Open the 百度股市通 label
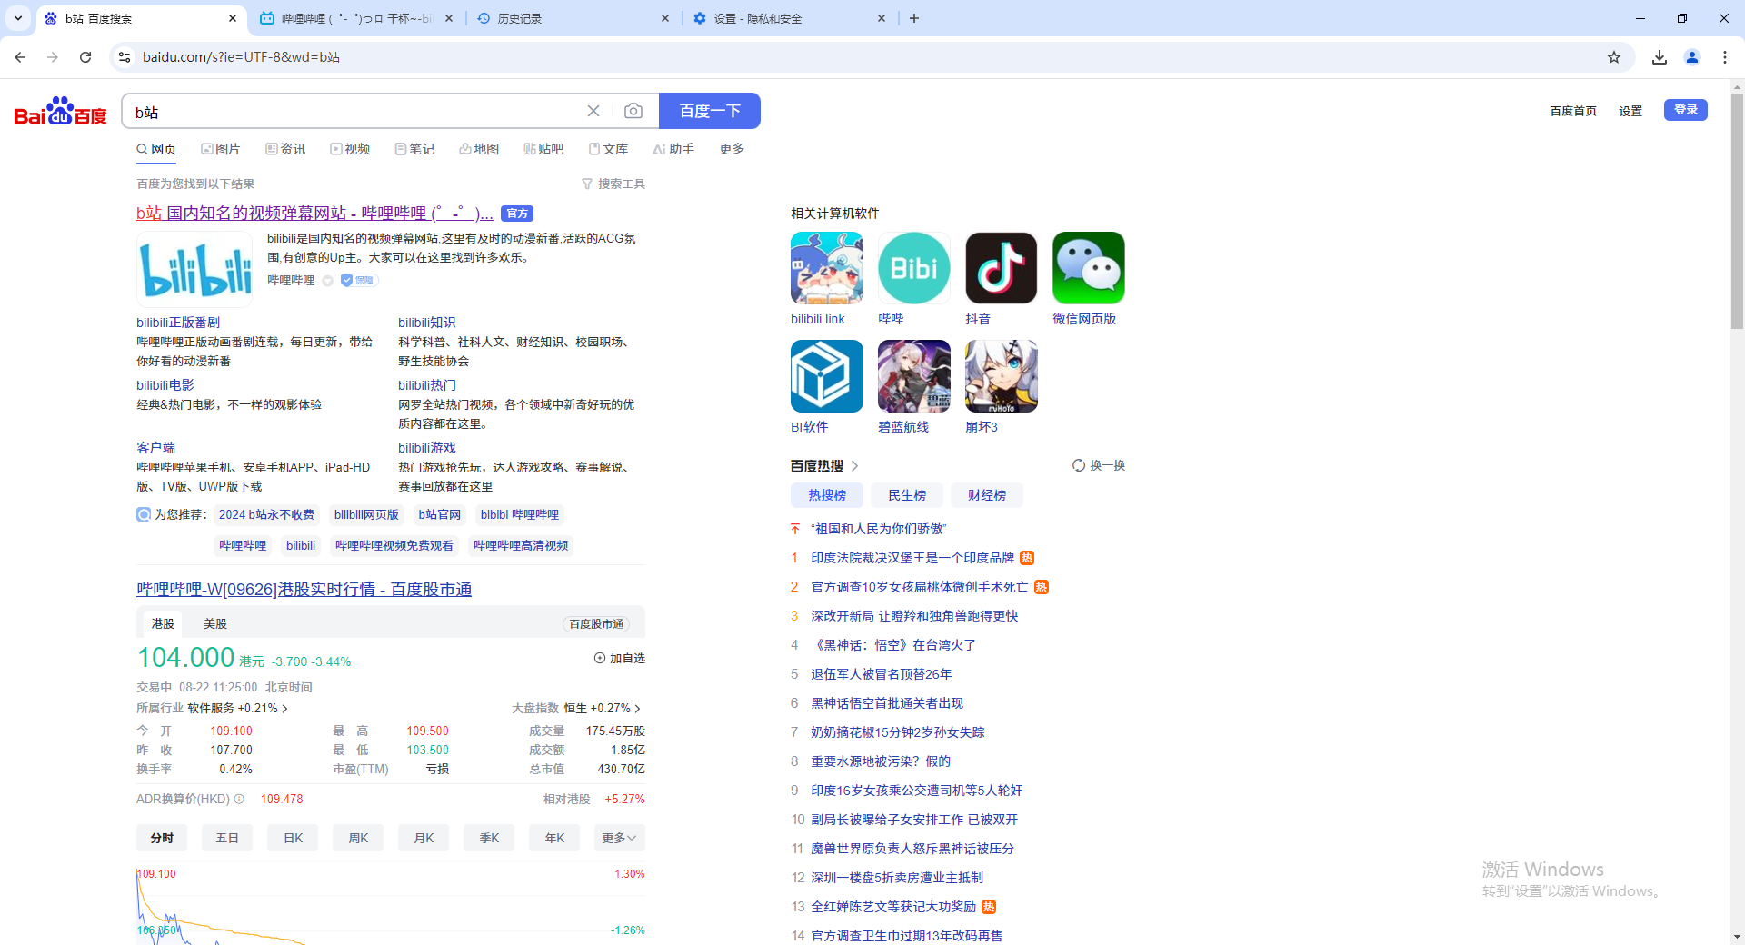 click(x=596, y=624)
